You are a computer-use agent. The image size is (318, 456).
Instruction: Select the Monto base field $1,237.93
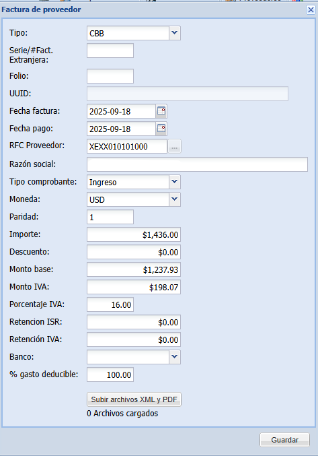[x=134, y=269]
